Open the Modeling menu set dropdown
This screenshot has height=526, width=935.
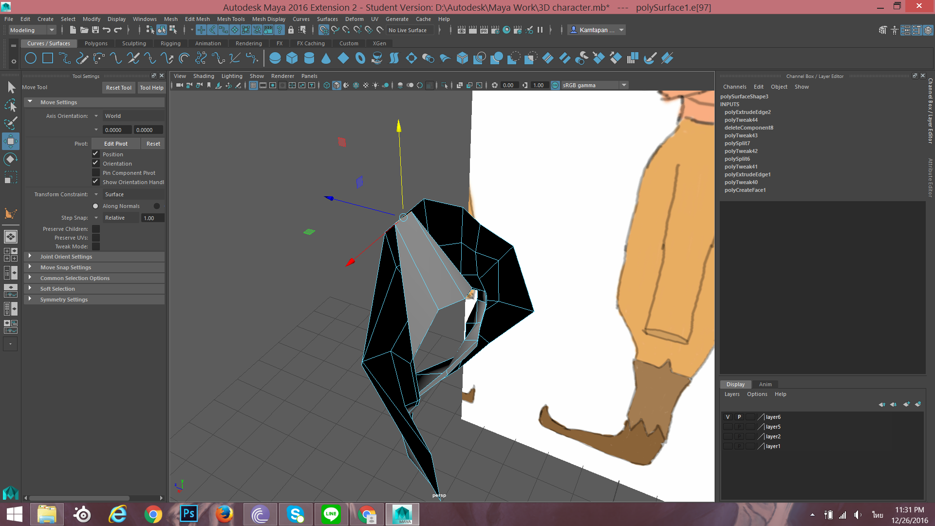[x=32, y=30]
